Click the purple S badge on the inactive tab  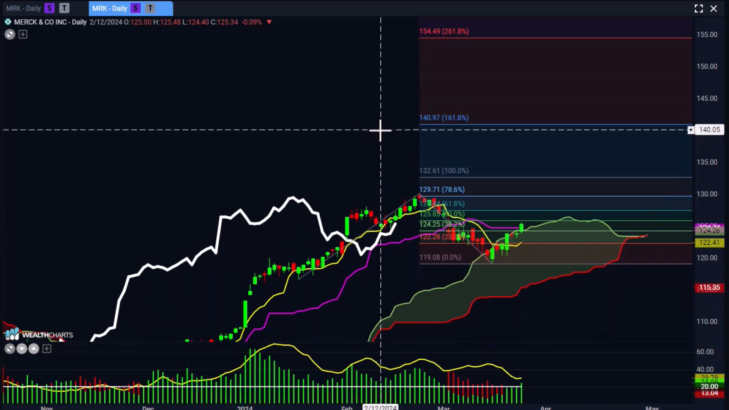(49, 8)
